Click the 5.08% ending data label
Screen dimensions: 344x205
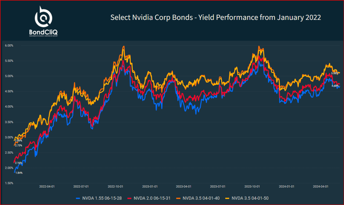tap(335, 73)
